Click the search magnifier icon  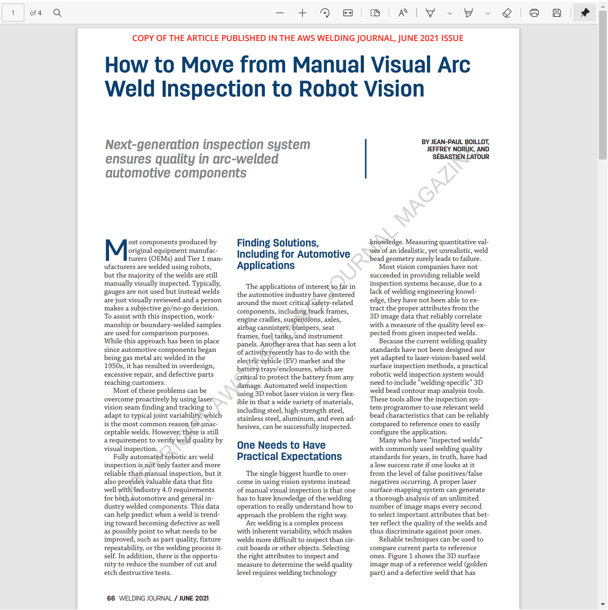57,13
